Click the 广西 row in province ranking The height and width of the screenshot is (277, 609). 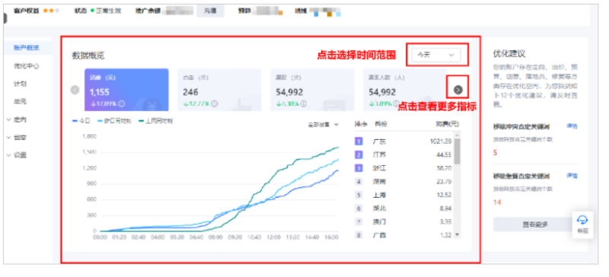point(403,235)
